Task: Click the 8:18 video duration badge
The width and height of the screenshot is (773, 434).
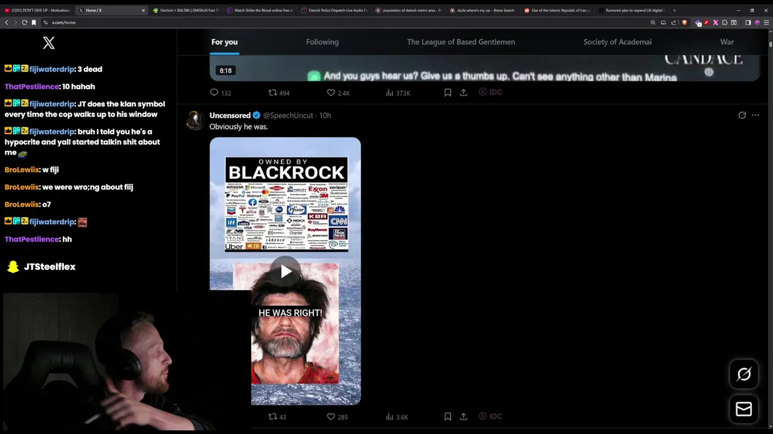Action: click(226, 71)
